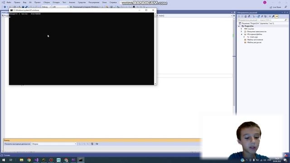Click the clear all icon in Output panel

[x=92, y=144]
